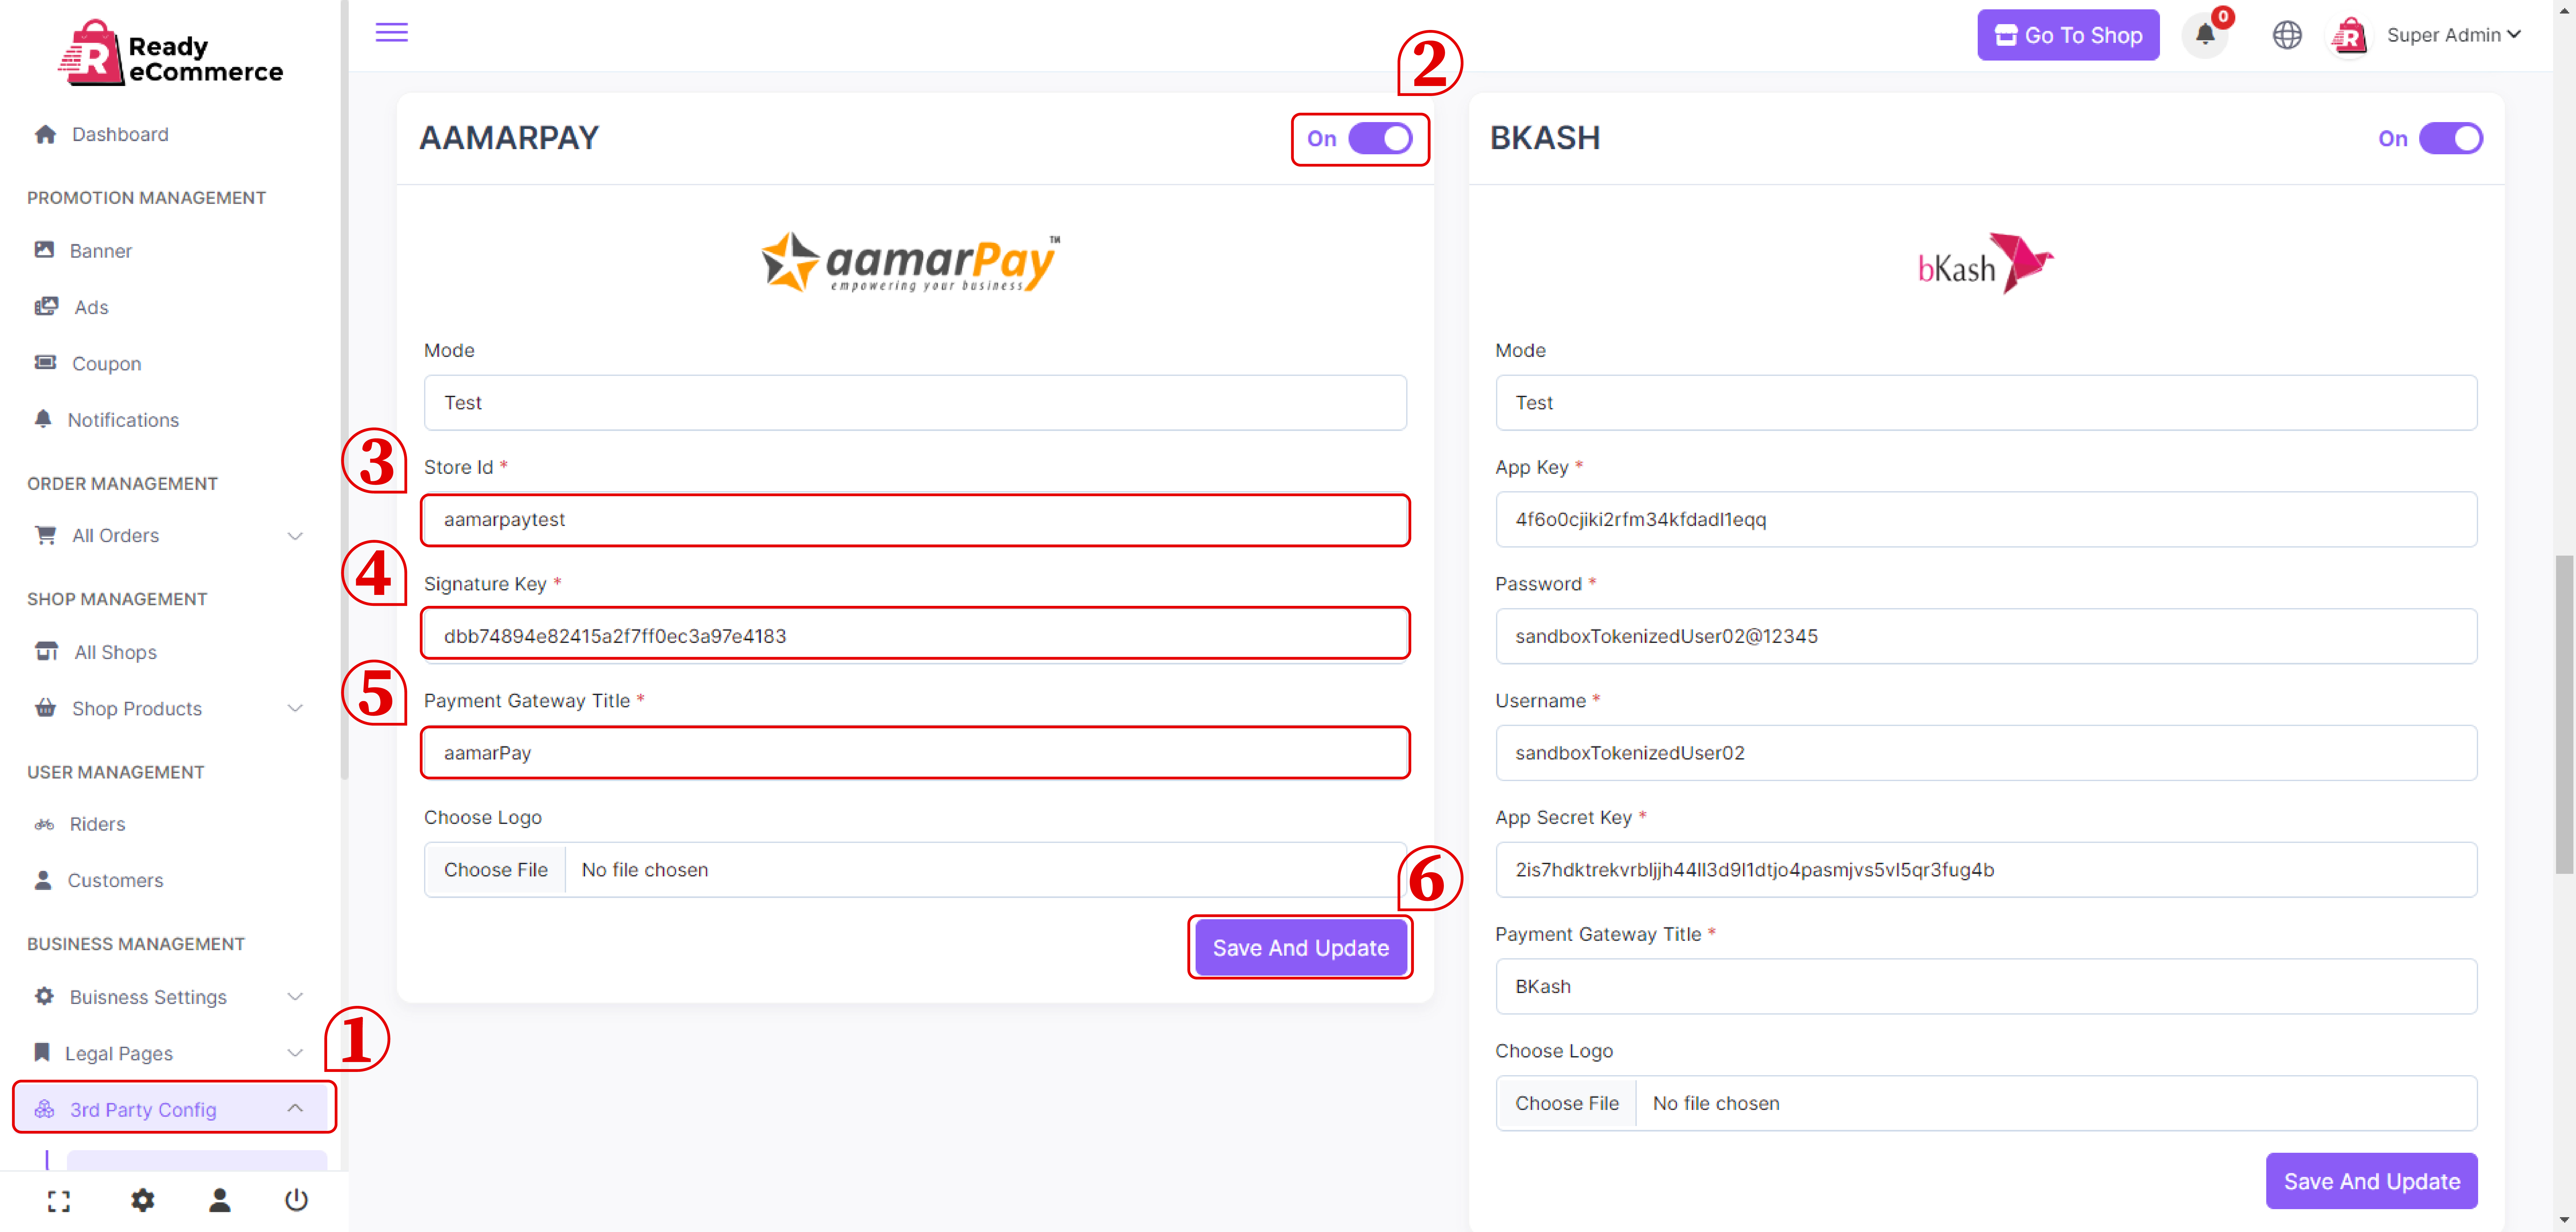The image size is (2576, 1232).
Task: Expand the Legal Pages chevron
Action: coord(295,1053)
